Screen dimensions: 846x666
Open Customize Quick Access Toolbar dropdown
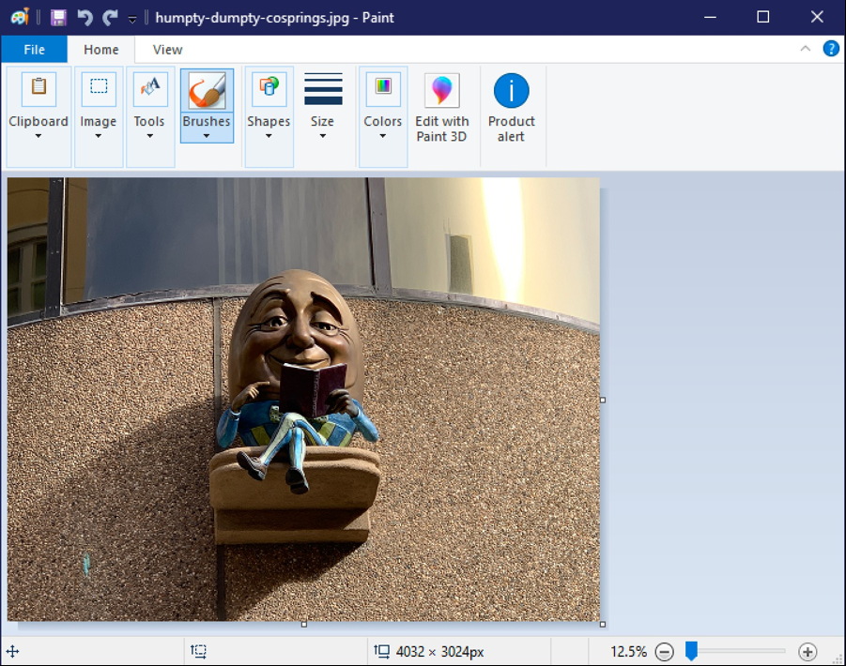[132, 20]
